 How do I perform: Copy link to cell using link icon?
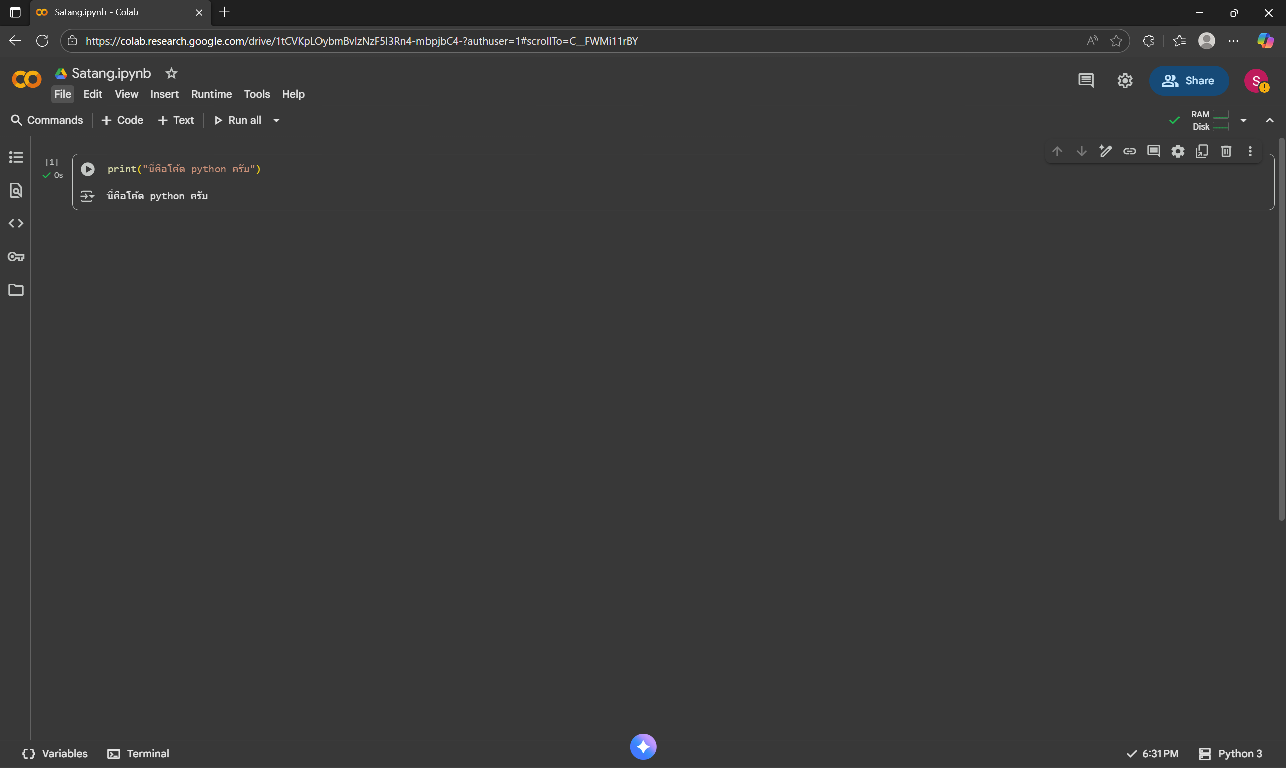pos(1130,151)
